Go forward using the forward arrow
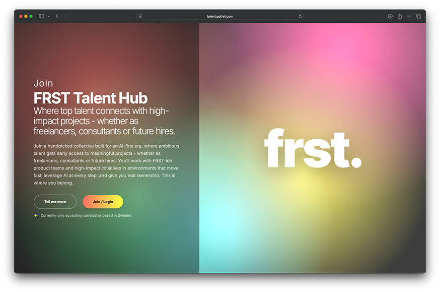The height and width of the screenshot is (292, 440). click(66, 16)
